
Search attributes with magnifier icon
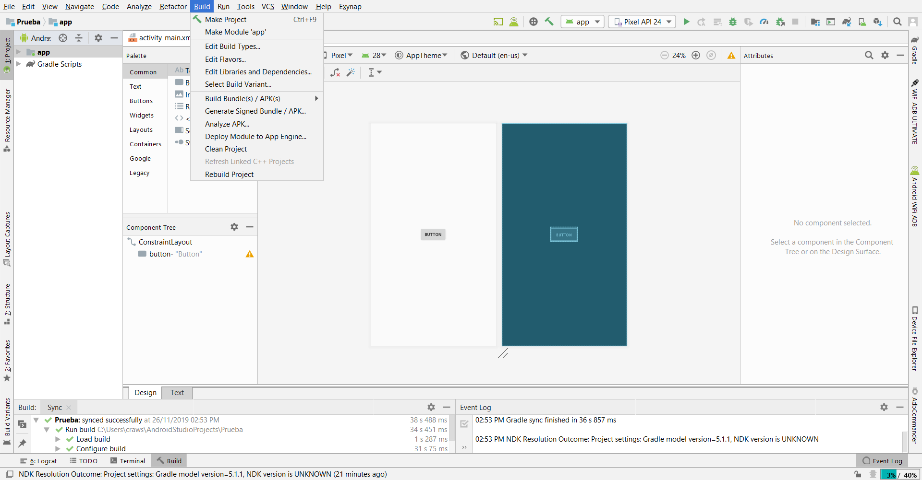[x=869, y=55]
